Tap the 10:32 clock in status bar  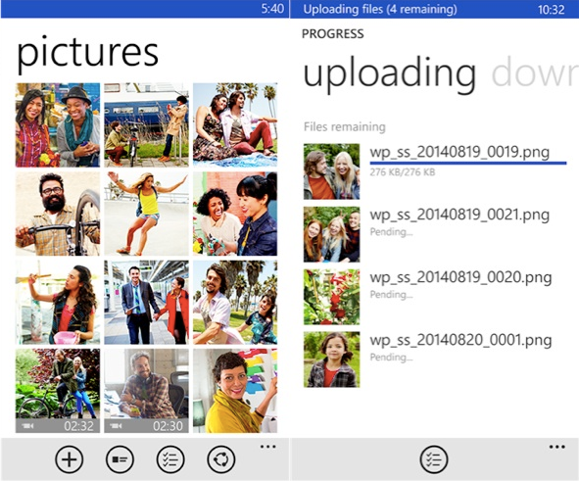pos(551,10)
